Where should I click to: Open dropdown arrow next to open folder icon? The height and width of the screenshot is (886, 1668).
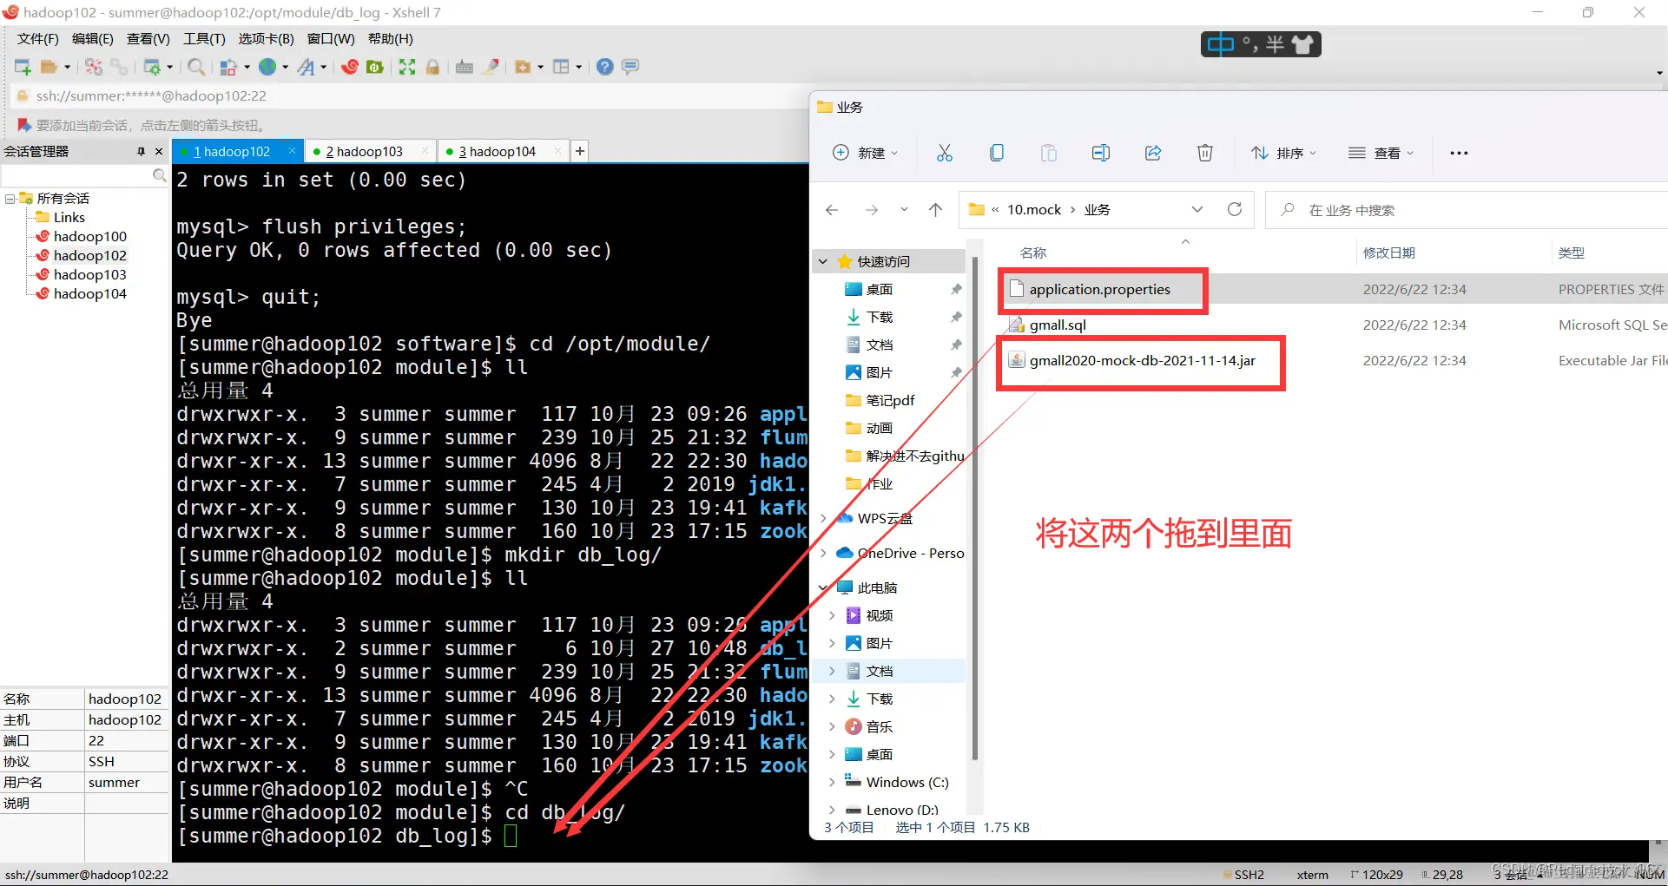[67, 67]
